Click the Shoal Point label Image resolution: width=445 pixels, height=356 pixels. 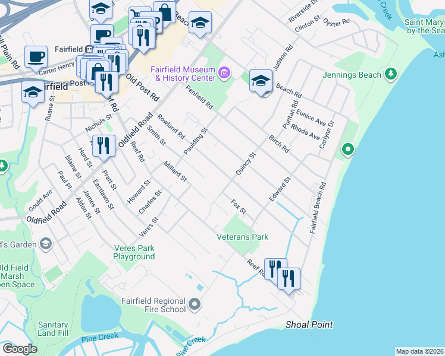tap(309, 325)
